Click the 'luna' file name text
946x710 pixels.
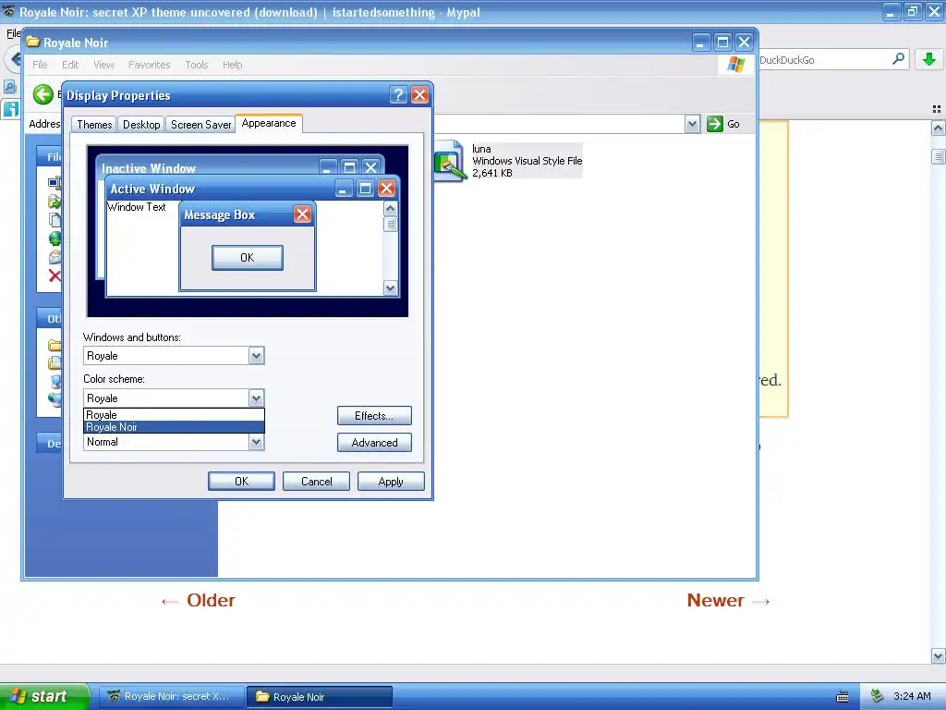click(x=481, y=149)
